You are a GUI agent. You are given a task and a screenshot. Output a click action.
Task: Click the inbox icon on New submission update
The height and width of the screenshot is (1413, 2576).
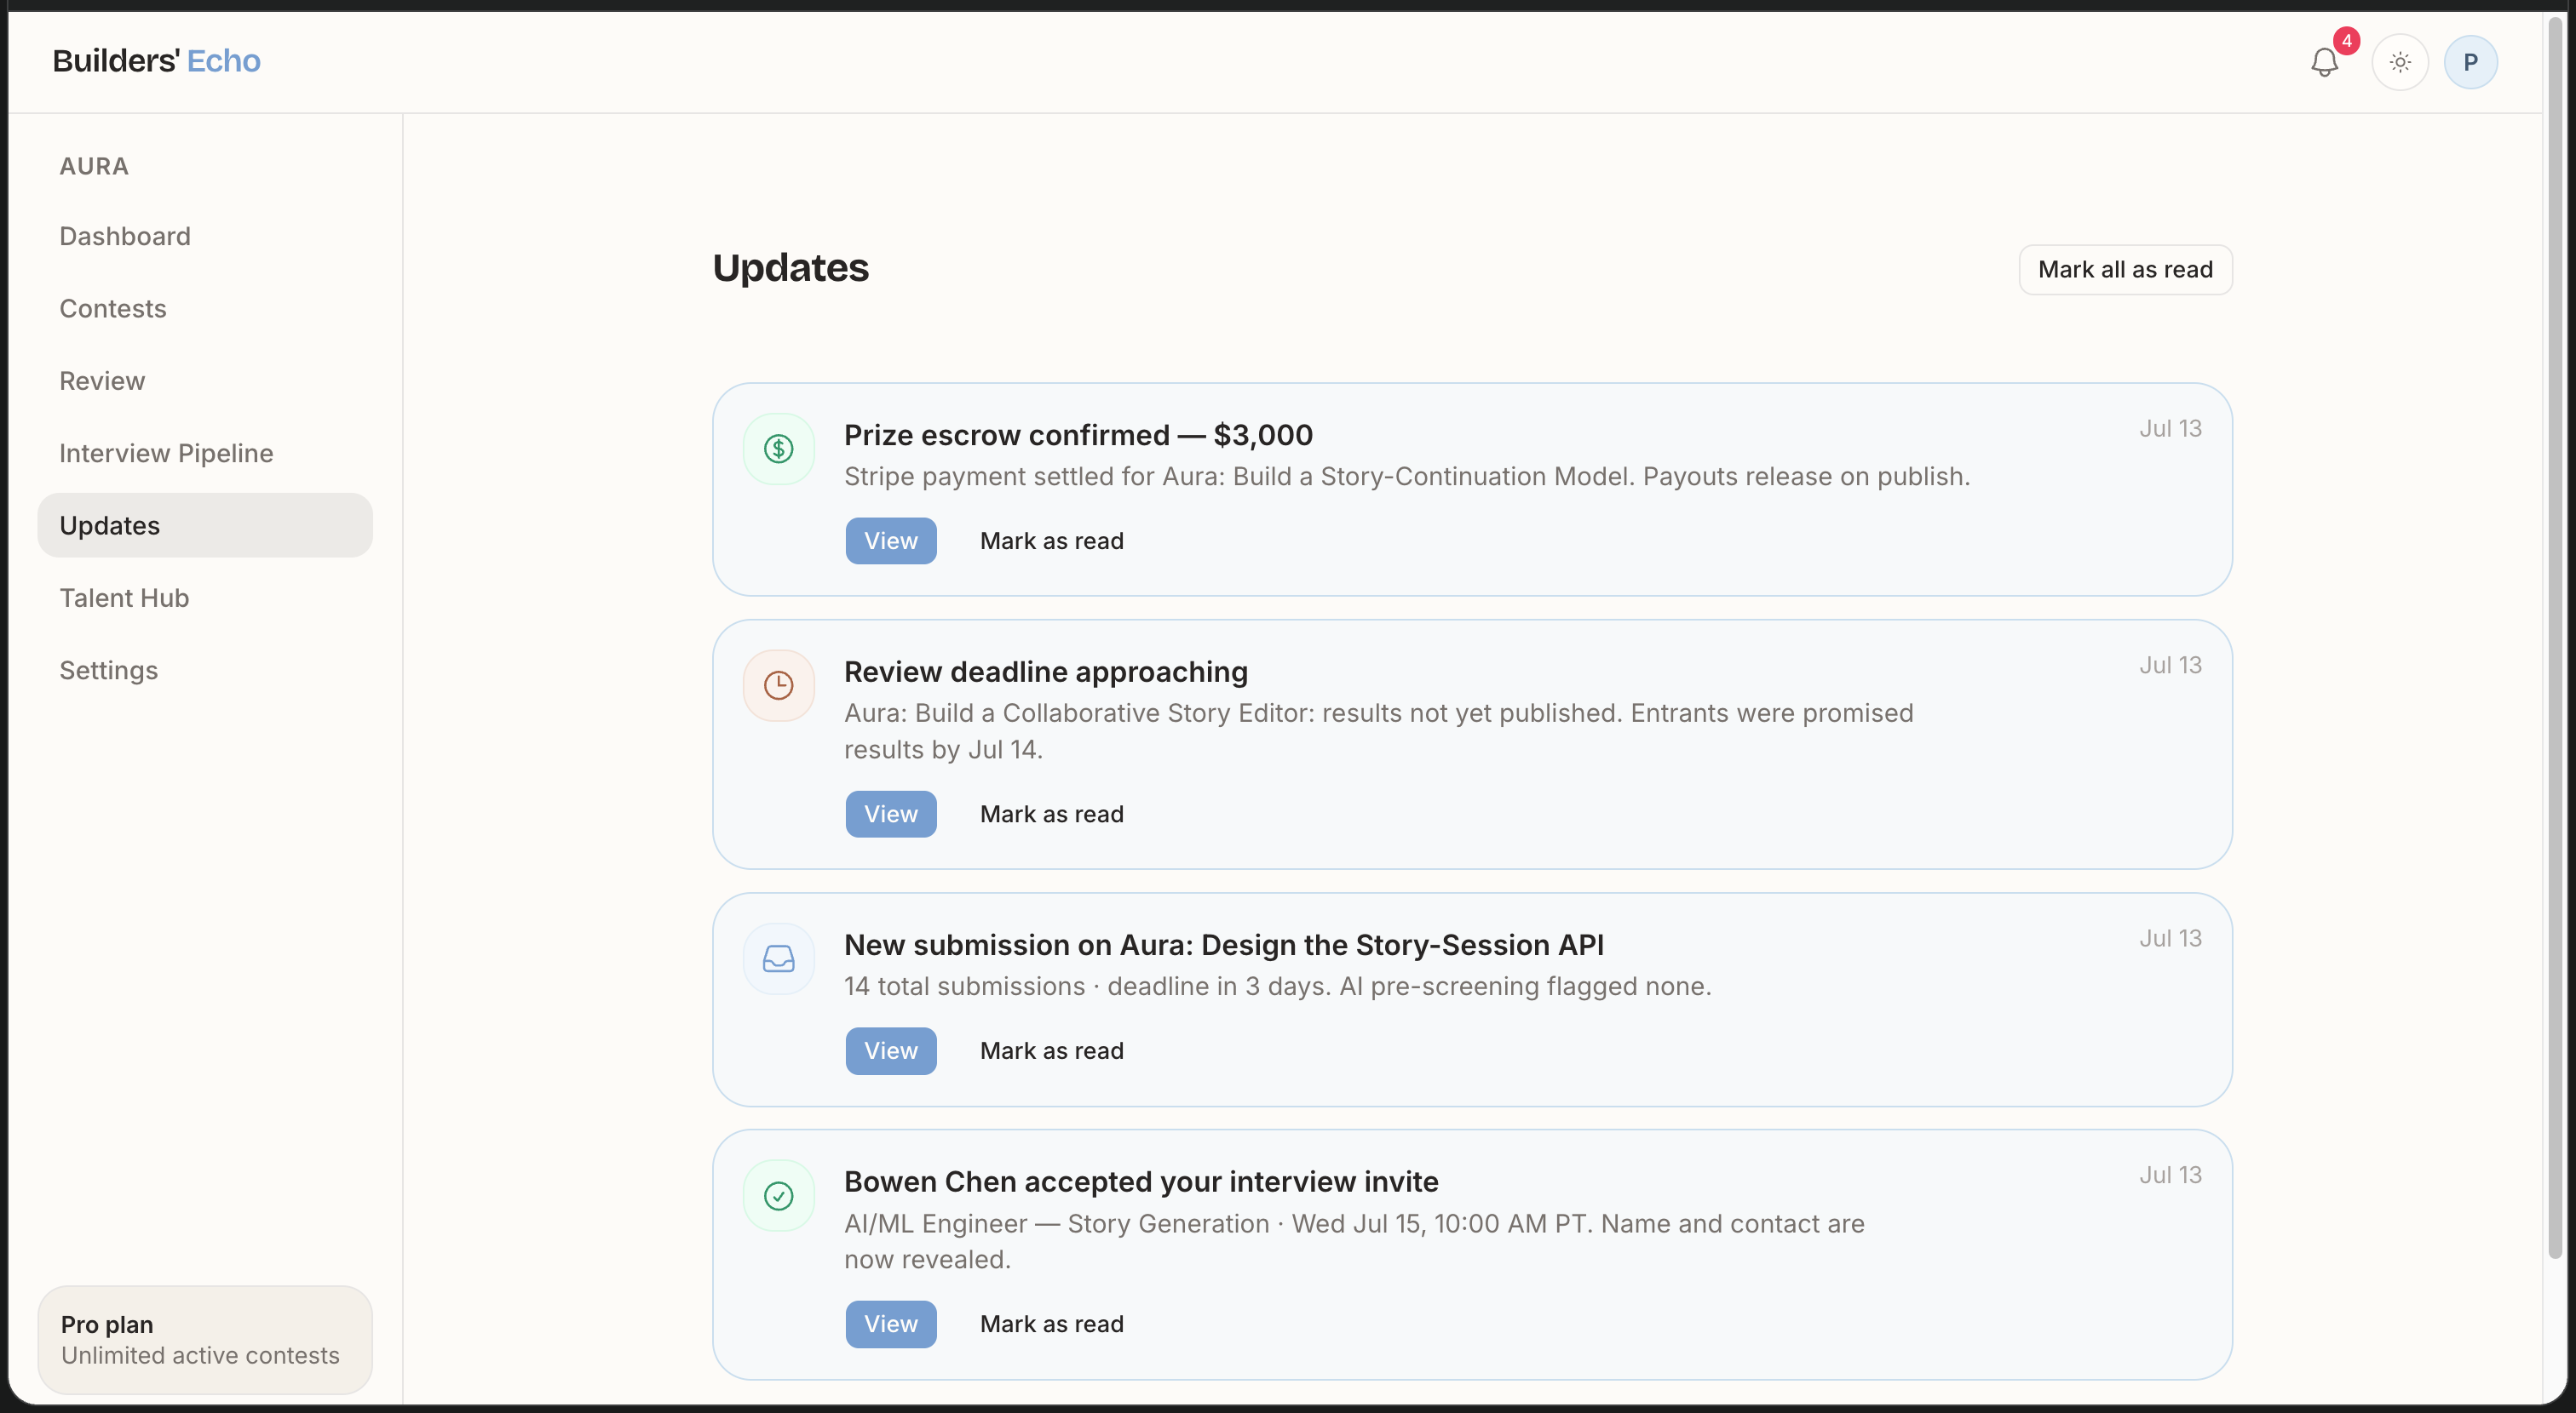point(778,959)
